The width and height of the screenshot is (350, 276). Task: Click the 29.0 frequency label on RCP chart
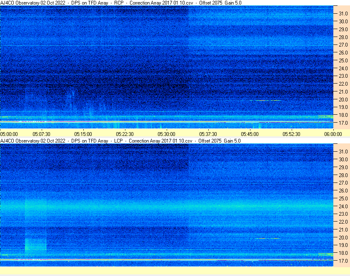pos(343,30)
